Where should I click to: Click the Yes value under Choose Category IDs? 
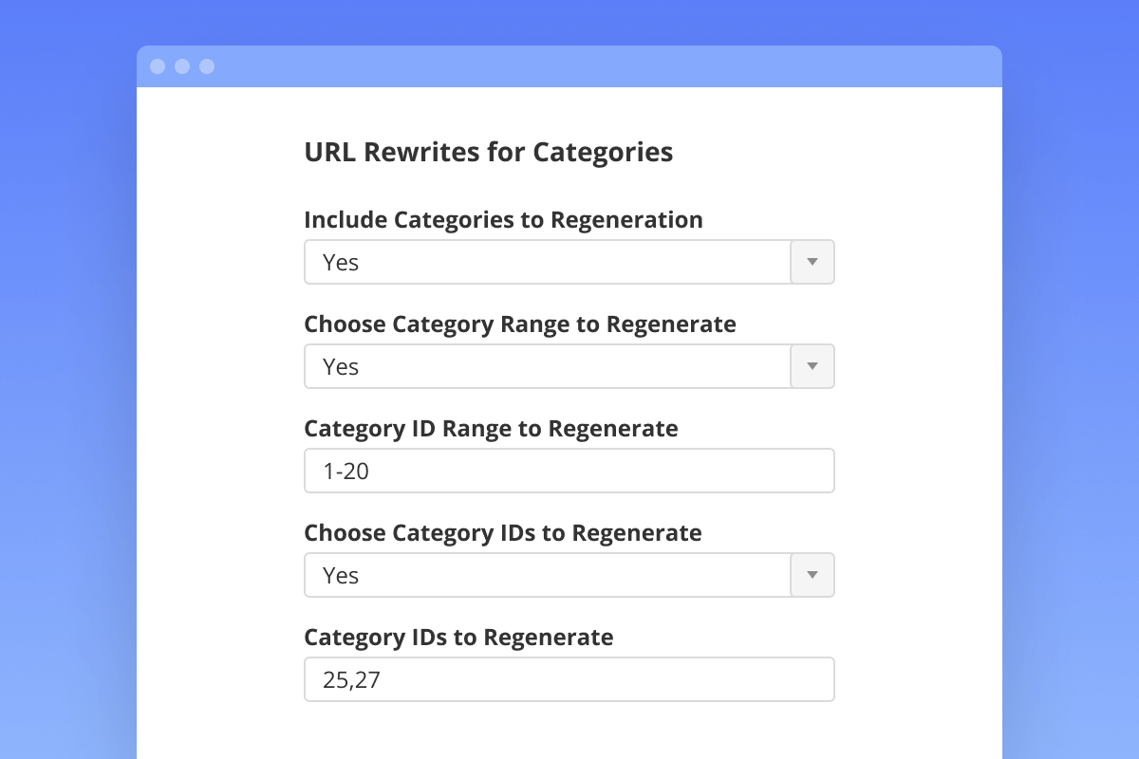341,576
